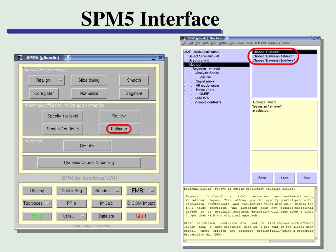Click the Slice timing button
336x252 pixels.
pyautogui.click(x=89, y=80)
